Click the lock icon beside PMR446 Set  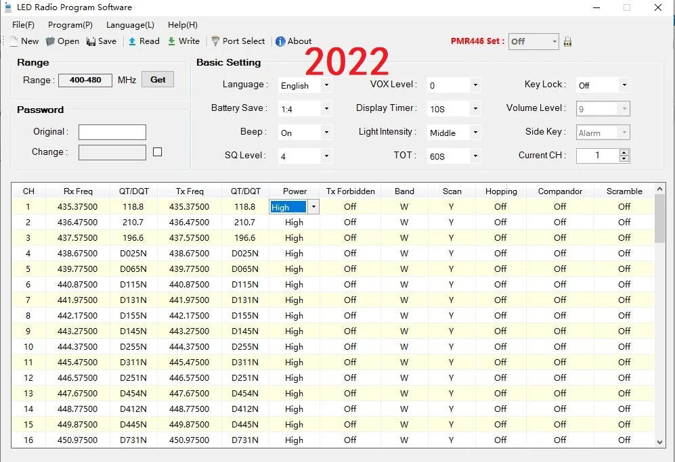click(567, 41)
